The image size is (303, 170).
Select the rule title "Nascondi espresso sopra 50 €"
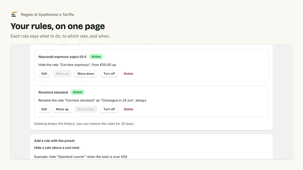[x=62, y=57]
